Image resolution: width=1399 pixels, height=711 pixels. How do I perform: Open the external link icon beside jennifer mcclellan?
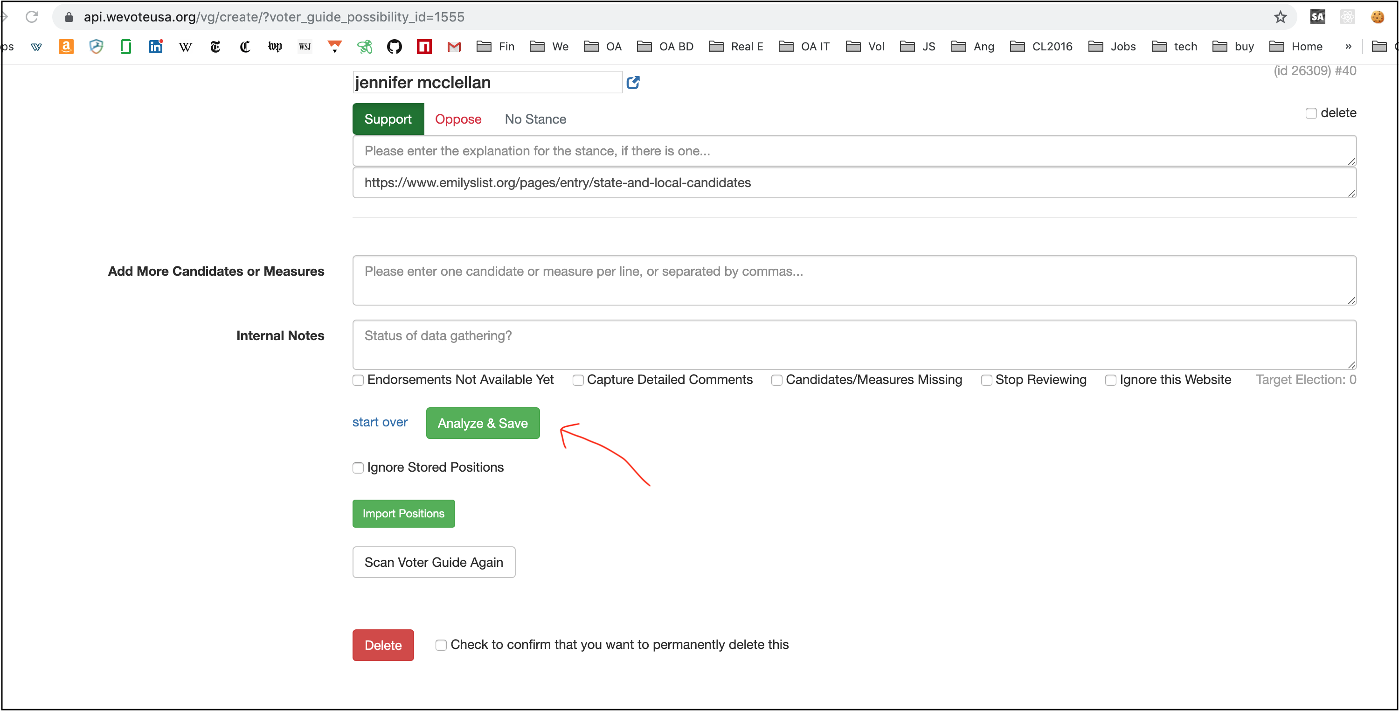pyautogui.click(x=633, y=83)
